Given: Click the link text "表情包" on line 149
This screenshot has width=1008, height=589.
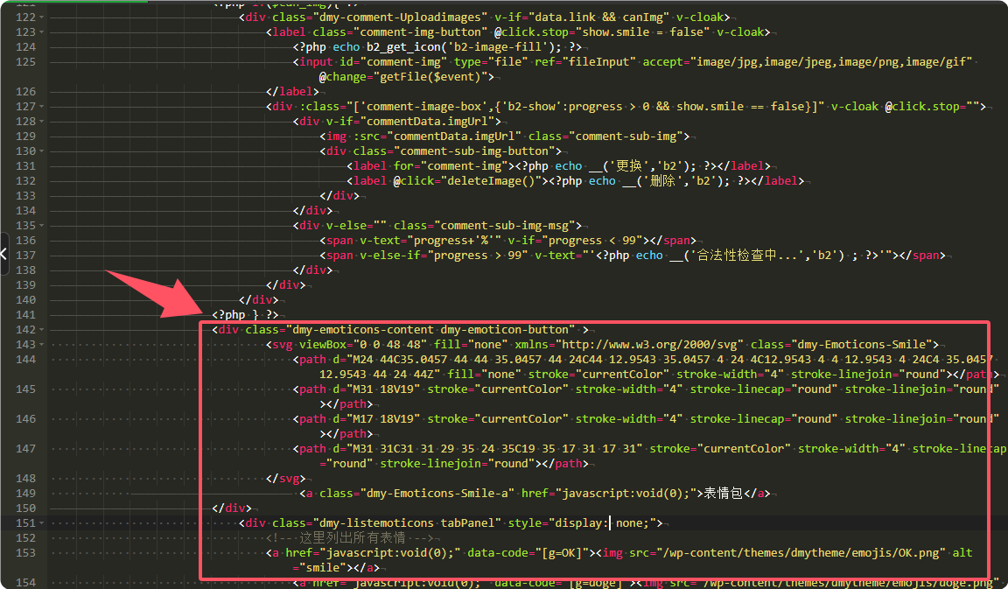Looking at the screenshot, I should (x=724, y=494).
